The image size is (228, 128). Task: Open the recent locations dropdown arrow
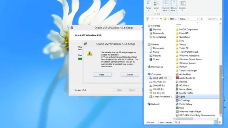tap(157, 19)
